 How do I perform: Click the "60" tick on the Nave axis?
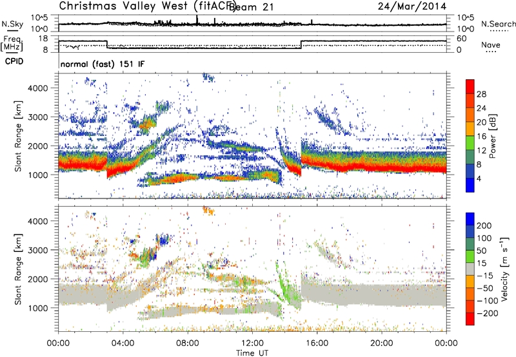point(461,39)
